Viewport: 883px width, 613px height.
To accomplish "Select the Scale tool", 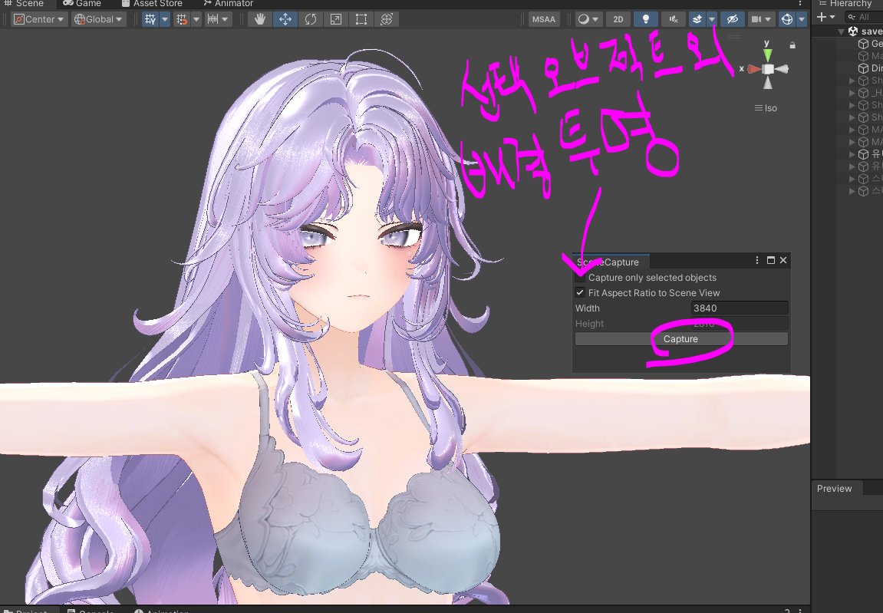I will click(x=335, y=18).
